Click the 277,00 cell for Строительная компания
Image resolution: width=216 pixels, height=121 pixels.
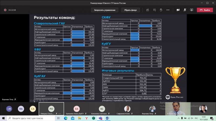point(89,34)
